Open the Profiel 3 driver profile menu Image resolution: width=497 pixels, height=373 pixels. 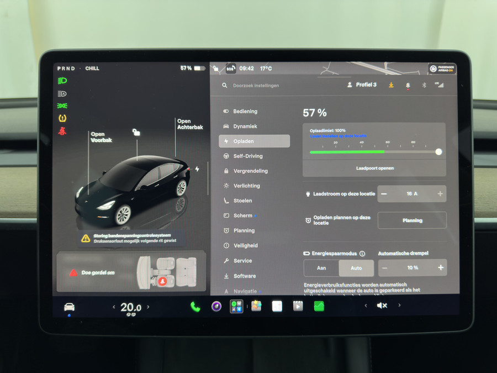tap(362, 85)
